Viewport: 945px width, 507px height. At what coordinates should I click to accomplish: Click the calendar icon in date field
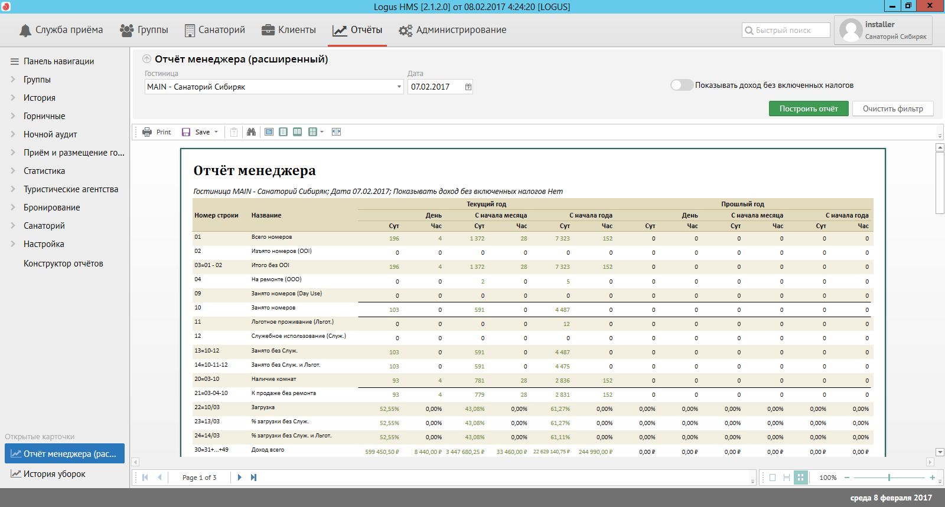(x=468, y=87)
